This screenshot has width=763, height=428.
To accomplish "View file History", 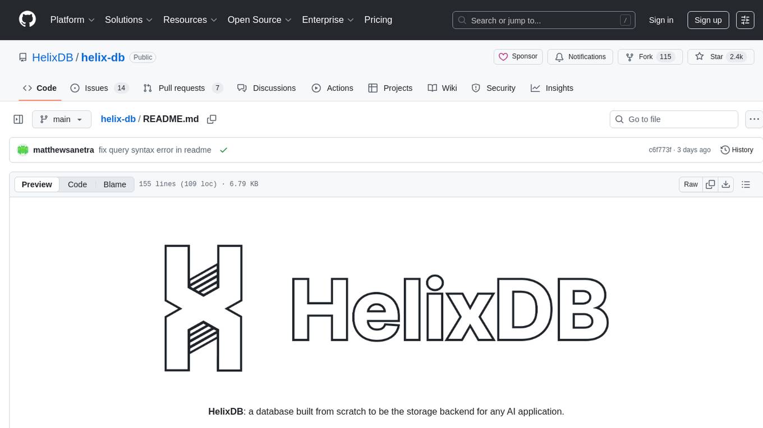I will (737, 150).
